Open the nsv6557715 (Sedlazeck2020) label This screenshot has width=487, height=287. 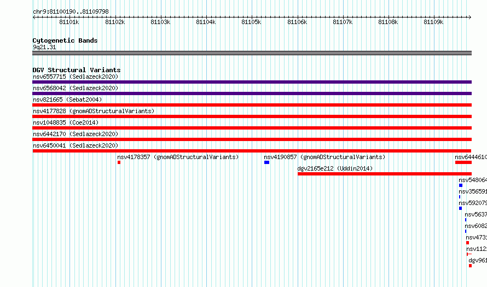click(76, 77)
